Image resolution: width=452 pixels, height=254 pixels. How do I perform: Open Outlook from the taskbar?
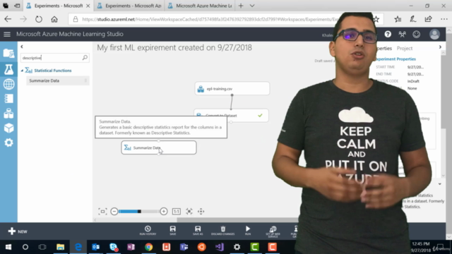[96, 247]
